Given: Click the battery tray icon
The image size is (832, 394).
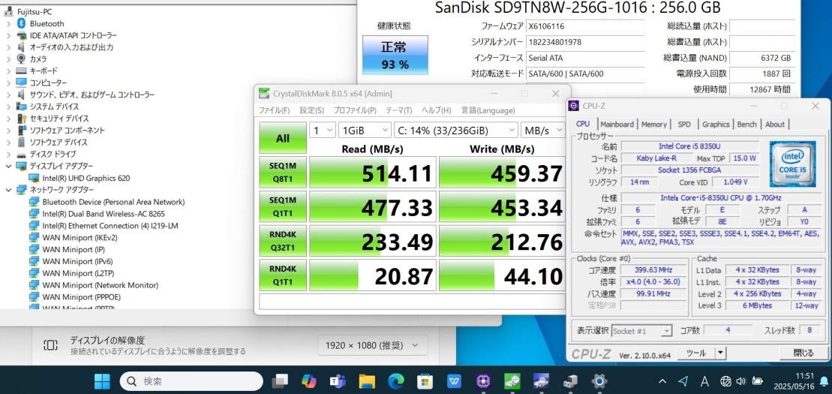Looking at the screenshot, I should coord(757,380).
